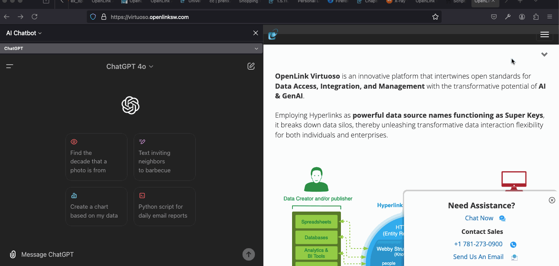
Task: Switch to the Shopping browser tab
Action: click(249, 2)
